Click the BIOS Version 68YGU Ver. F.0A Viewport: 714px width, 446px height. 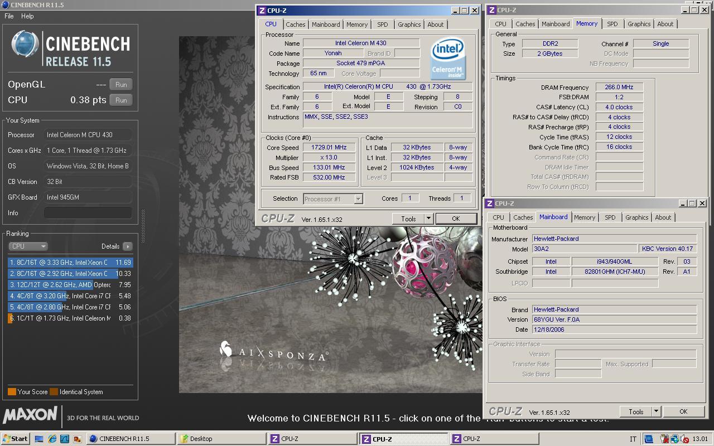click(614, 319)
